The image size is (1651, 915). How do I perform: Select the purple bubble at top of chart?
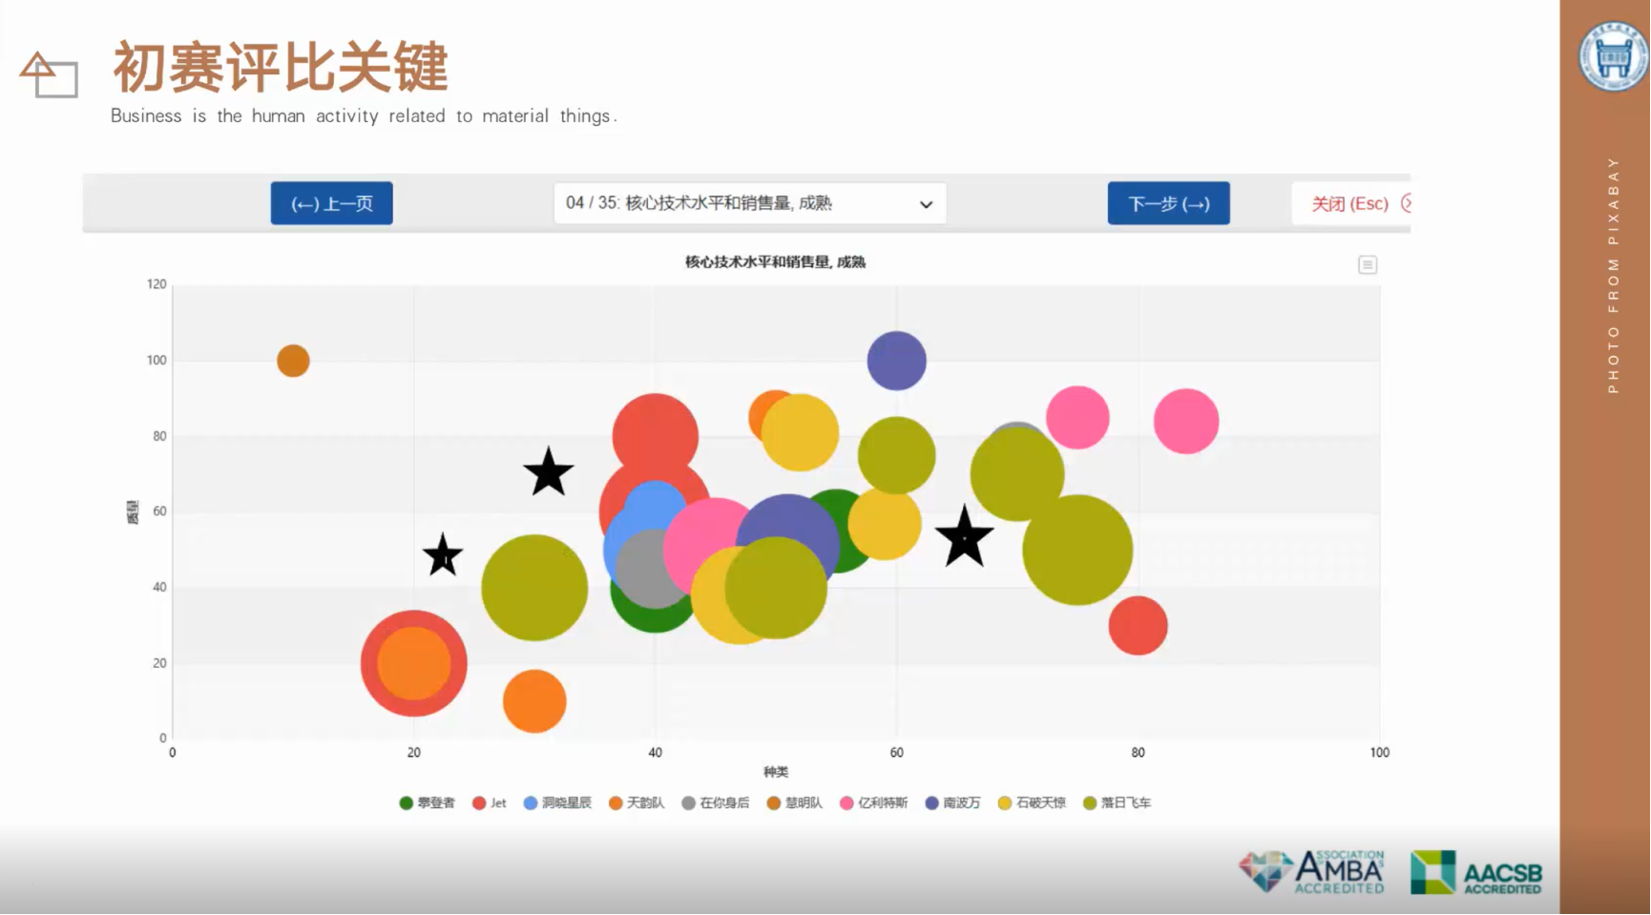[896, 361]
